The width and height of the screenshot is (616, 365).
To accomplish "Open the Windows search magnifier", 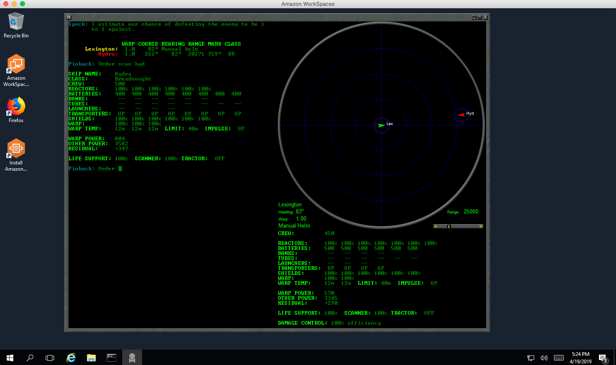I will [x=30, y=358].
